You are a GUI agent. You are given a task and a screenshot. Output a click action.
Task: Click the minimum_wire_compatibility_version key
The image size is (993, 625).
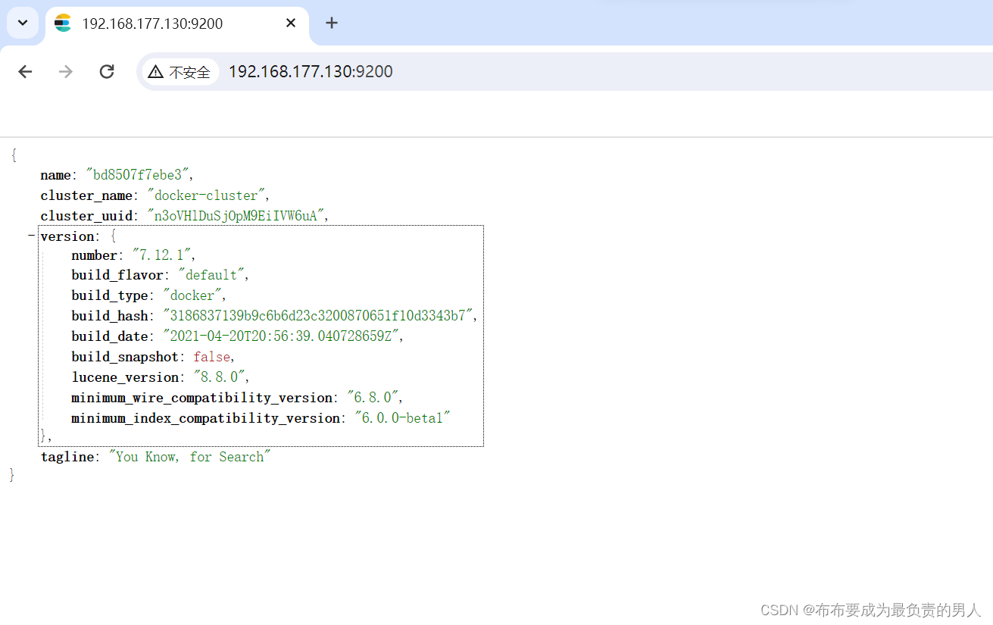click(x=202, y=398)
